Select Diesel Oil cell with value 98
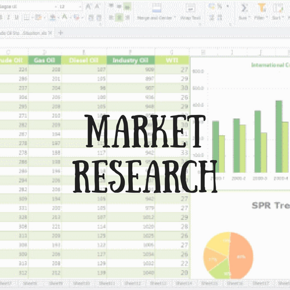Image resolution: width=290 pixels, height=290 pixels. (84, 88)
